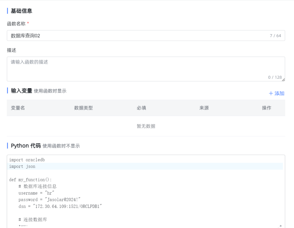Click the 输入变量 section heading
This screenshot has height=228, width=294.
point(21,91)
